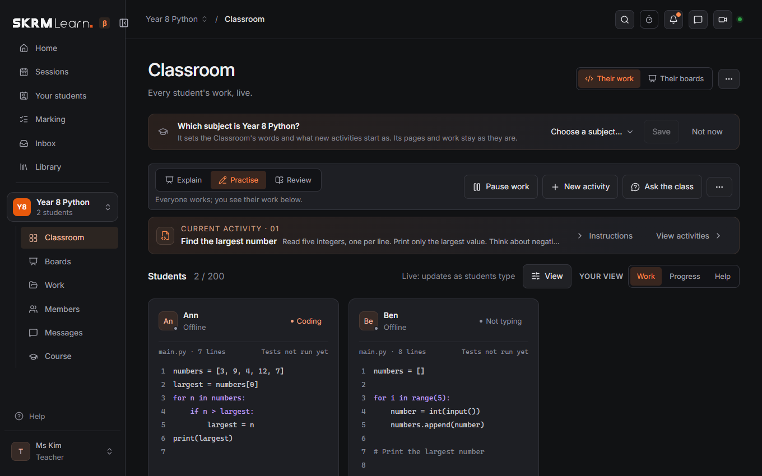Viewport: 762px width, 476px height.
Task: Click the green online status dot
Action: [x=740, y=20]
